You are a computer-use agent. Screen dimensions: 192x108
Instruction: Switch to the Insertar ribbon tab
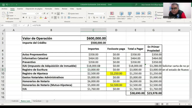click(20, 9)
